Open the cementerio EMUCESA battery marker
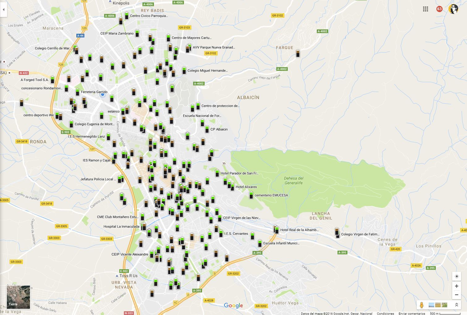The width and height of the screenshot is (467, 315). 251,195
